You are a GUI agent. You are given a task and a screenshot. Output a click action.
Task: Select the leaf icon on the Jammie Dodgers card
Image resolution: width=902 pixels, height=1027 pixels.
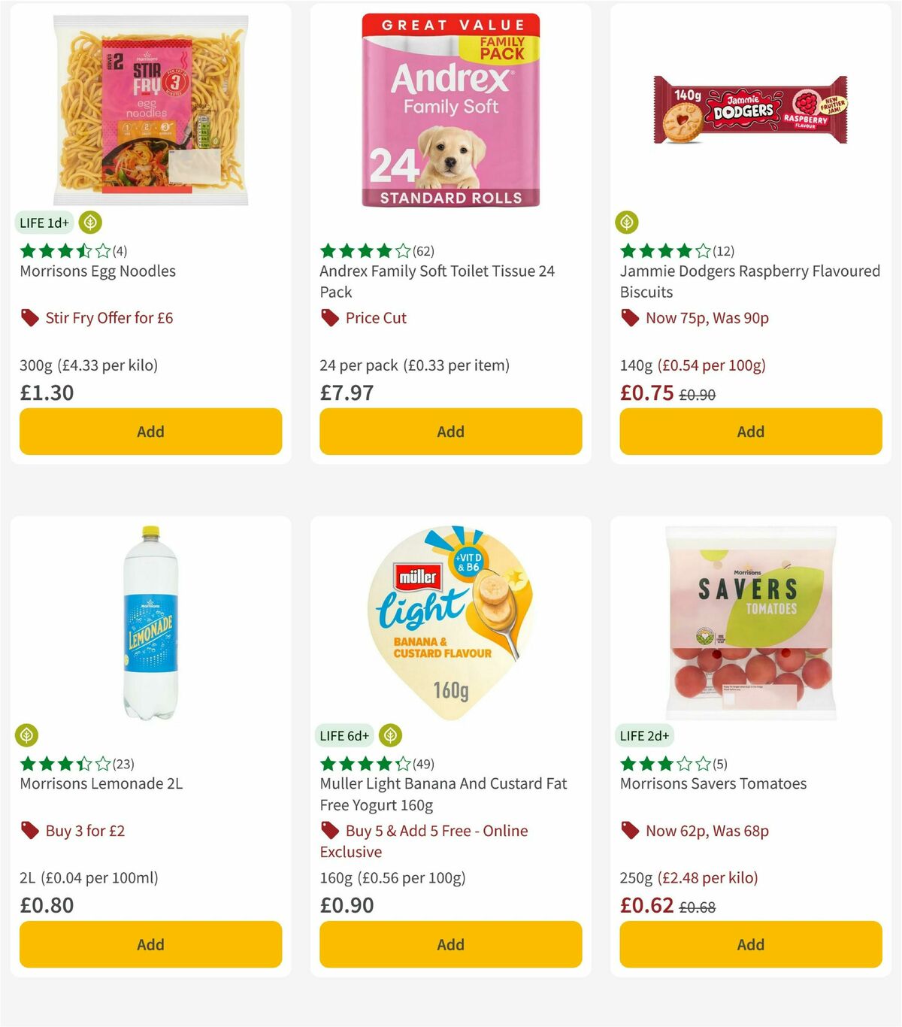tap(628, 222)
